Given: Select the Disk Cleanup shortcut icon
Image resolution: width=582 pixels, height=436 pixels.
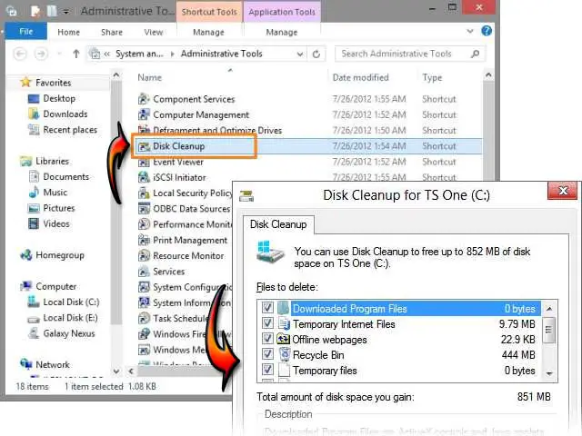Looking at the screenshot, I should click(x=144, y=146).
